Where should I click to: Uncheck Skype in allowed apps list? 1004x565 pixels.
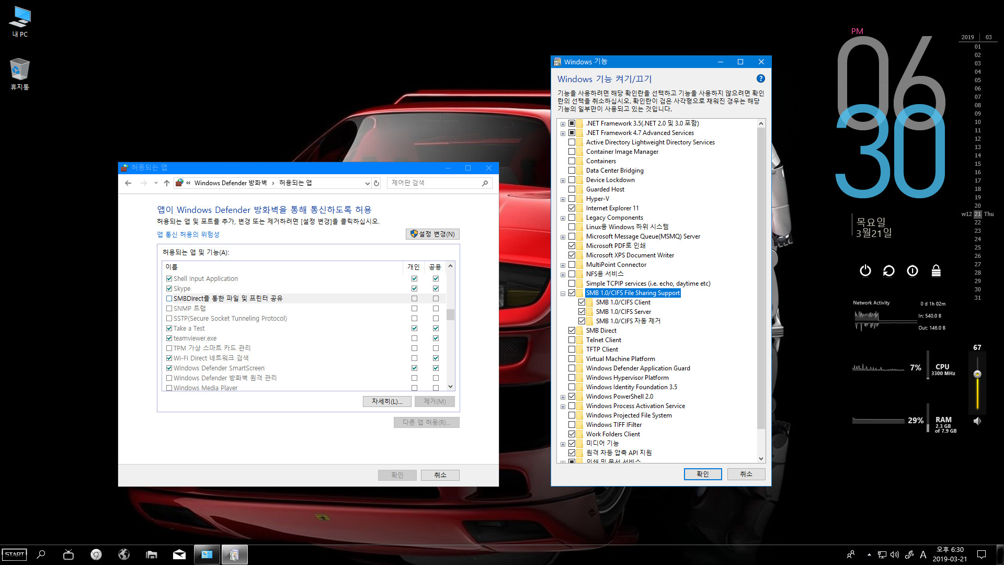tap(169, 289)
